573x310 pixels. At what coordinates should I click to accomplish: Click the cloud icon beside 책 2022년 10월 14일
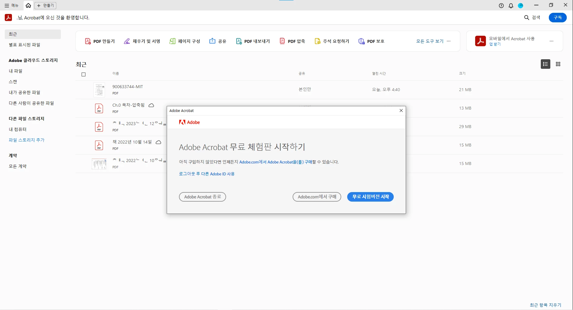click(158, 142)
